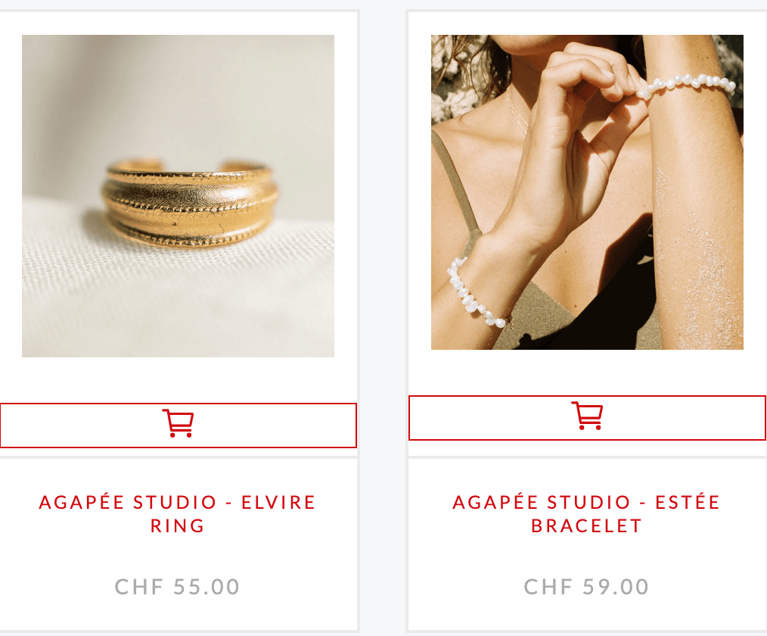Screen dimensions: 767x636
Task: Click the gold ring itself in the photo
Action: [x=190, y=201]
